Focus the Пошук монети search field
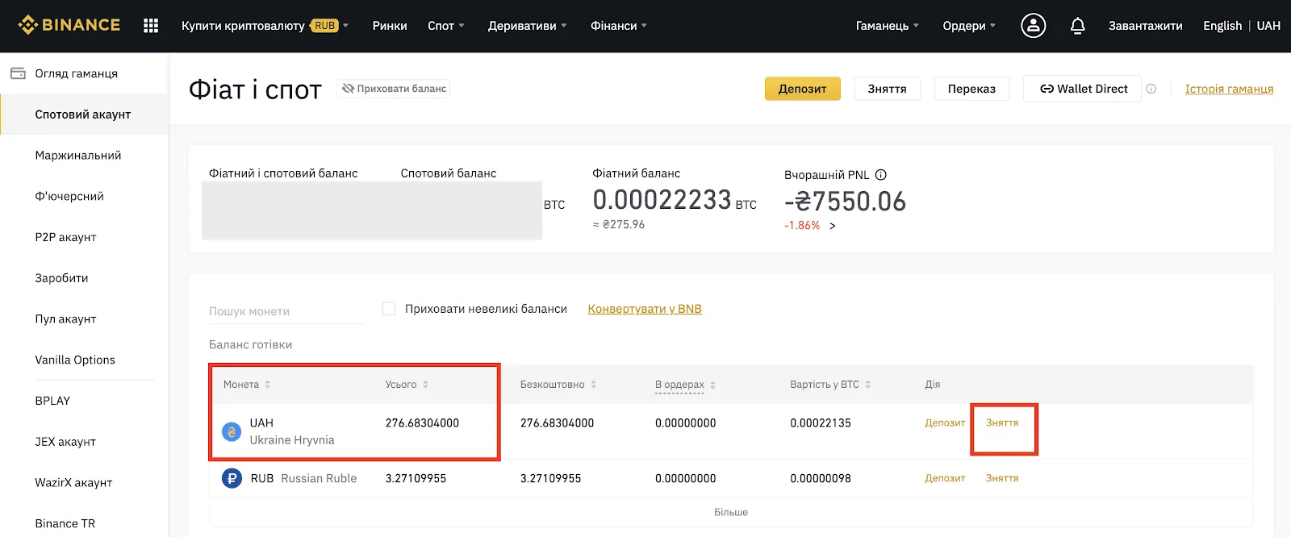This screenshot has height=537, width=1291. pos(286,311)
